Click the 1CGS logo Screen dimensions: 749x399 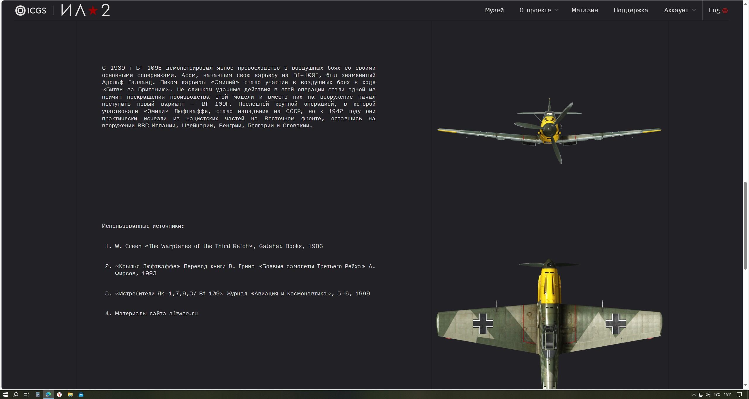click(x=31, y=11)
